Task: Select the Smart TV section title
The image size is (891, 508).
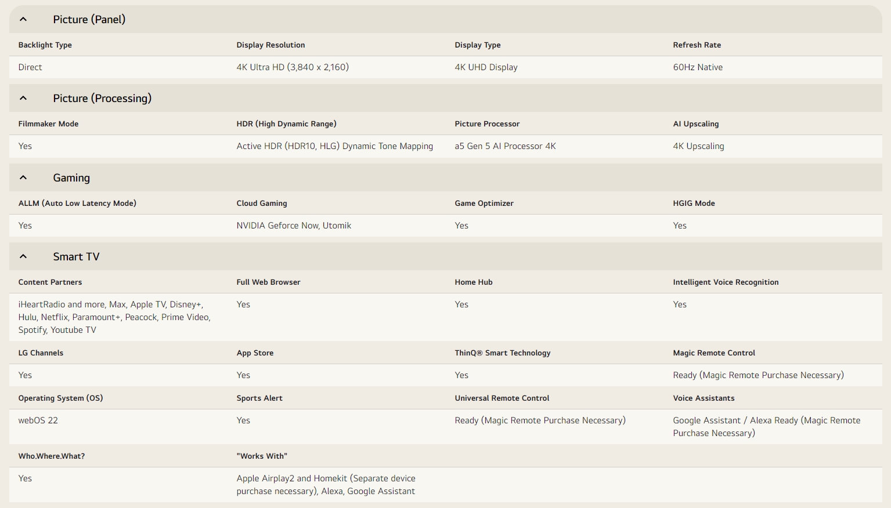Action: tap(76, 256)
